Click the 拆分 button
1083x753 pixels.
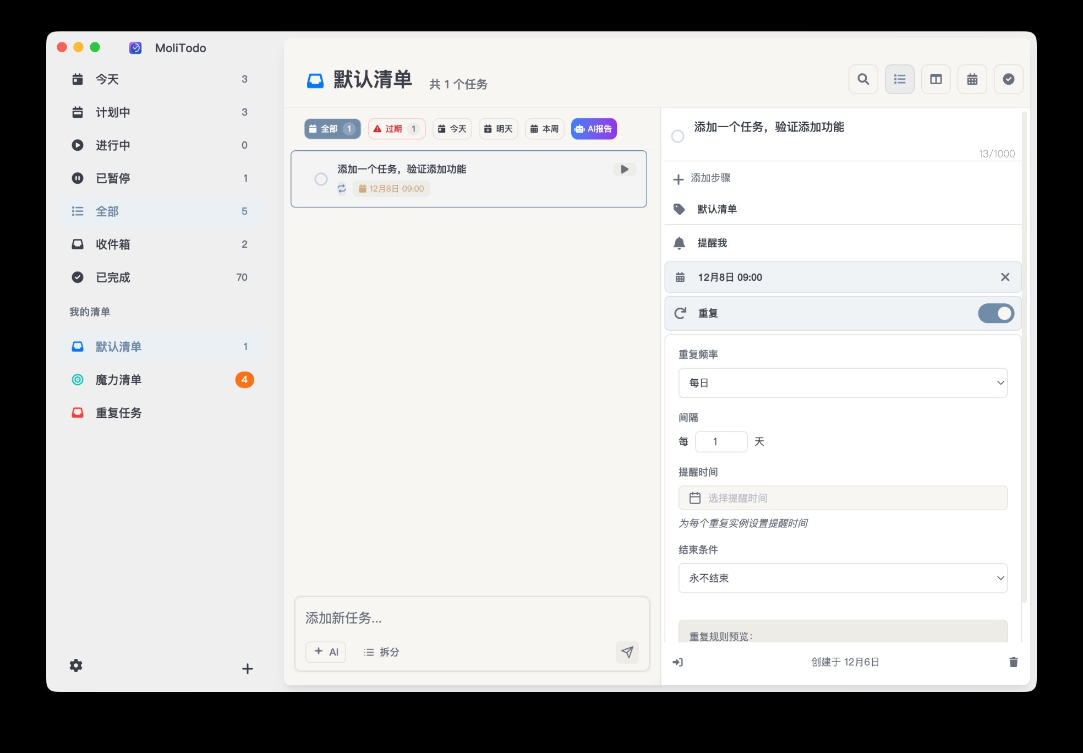point(381,652)
